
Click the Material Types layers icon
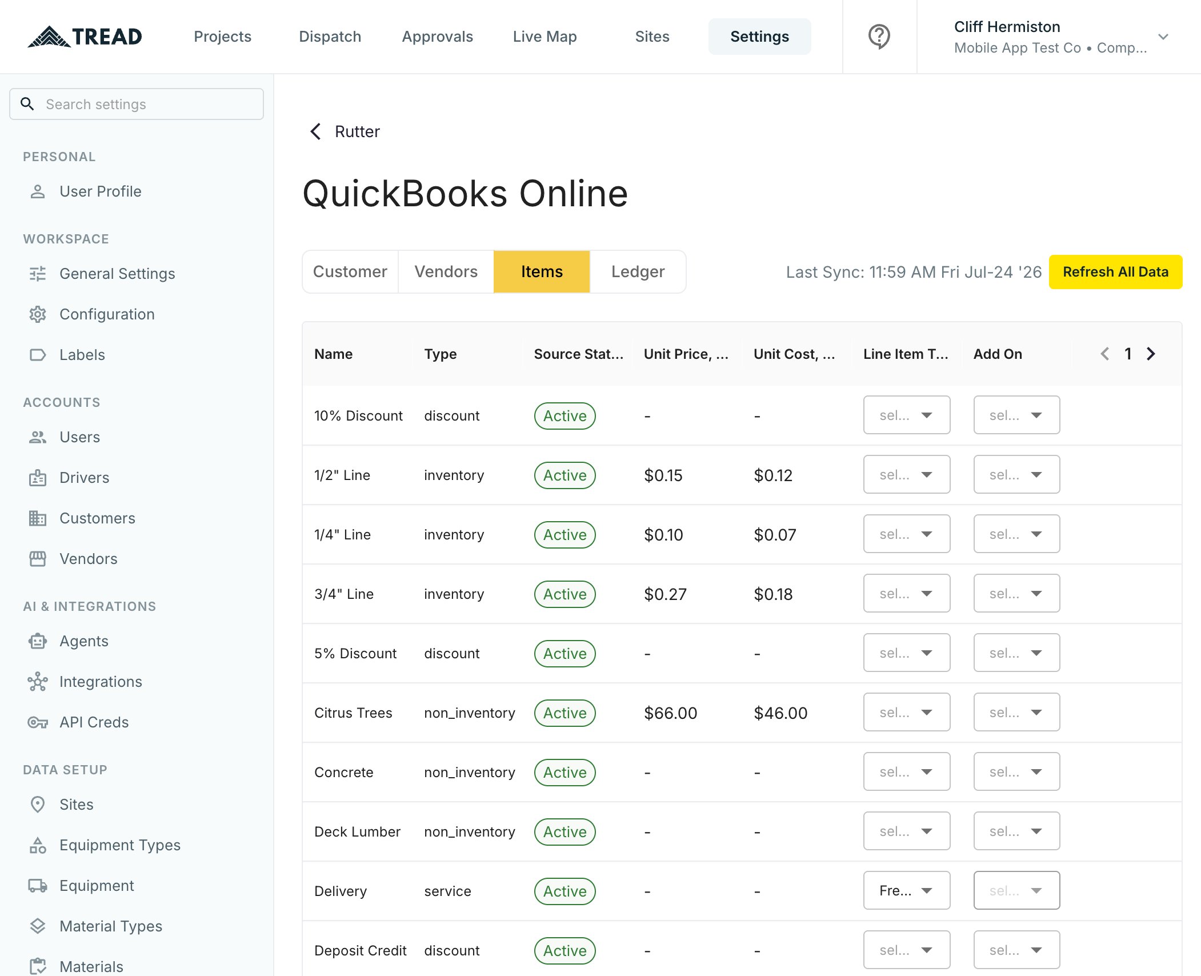[x=38, y=926]
